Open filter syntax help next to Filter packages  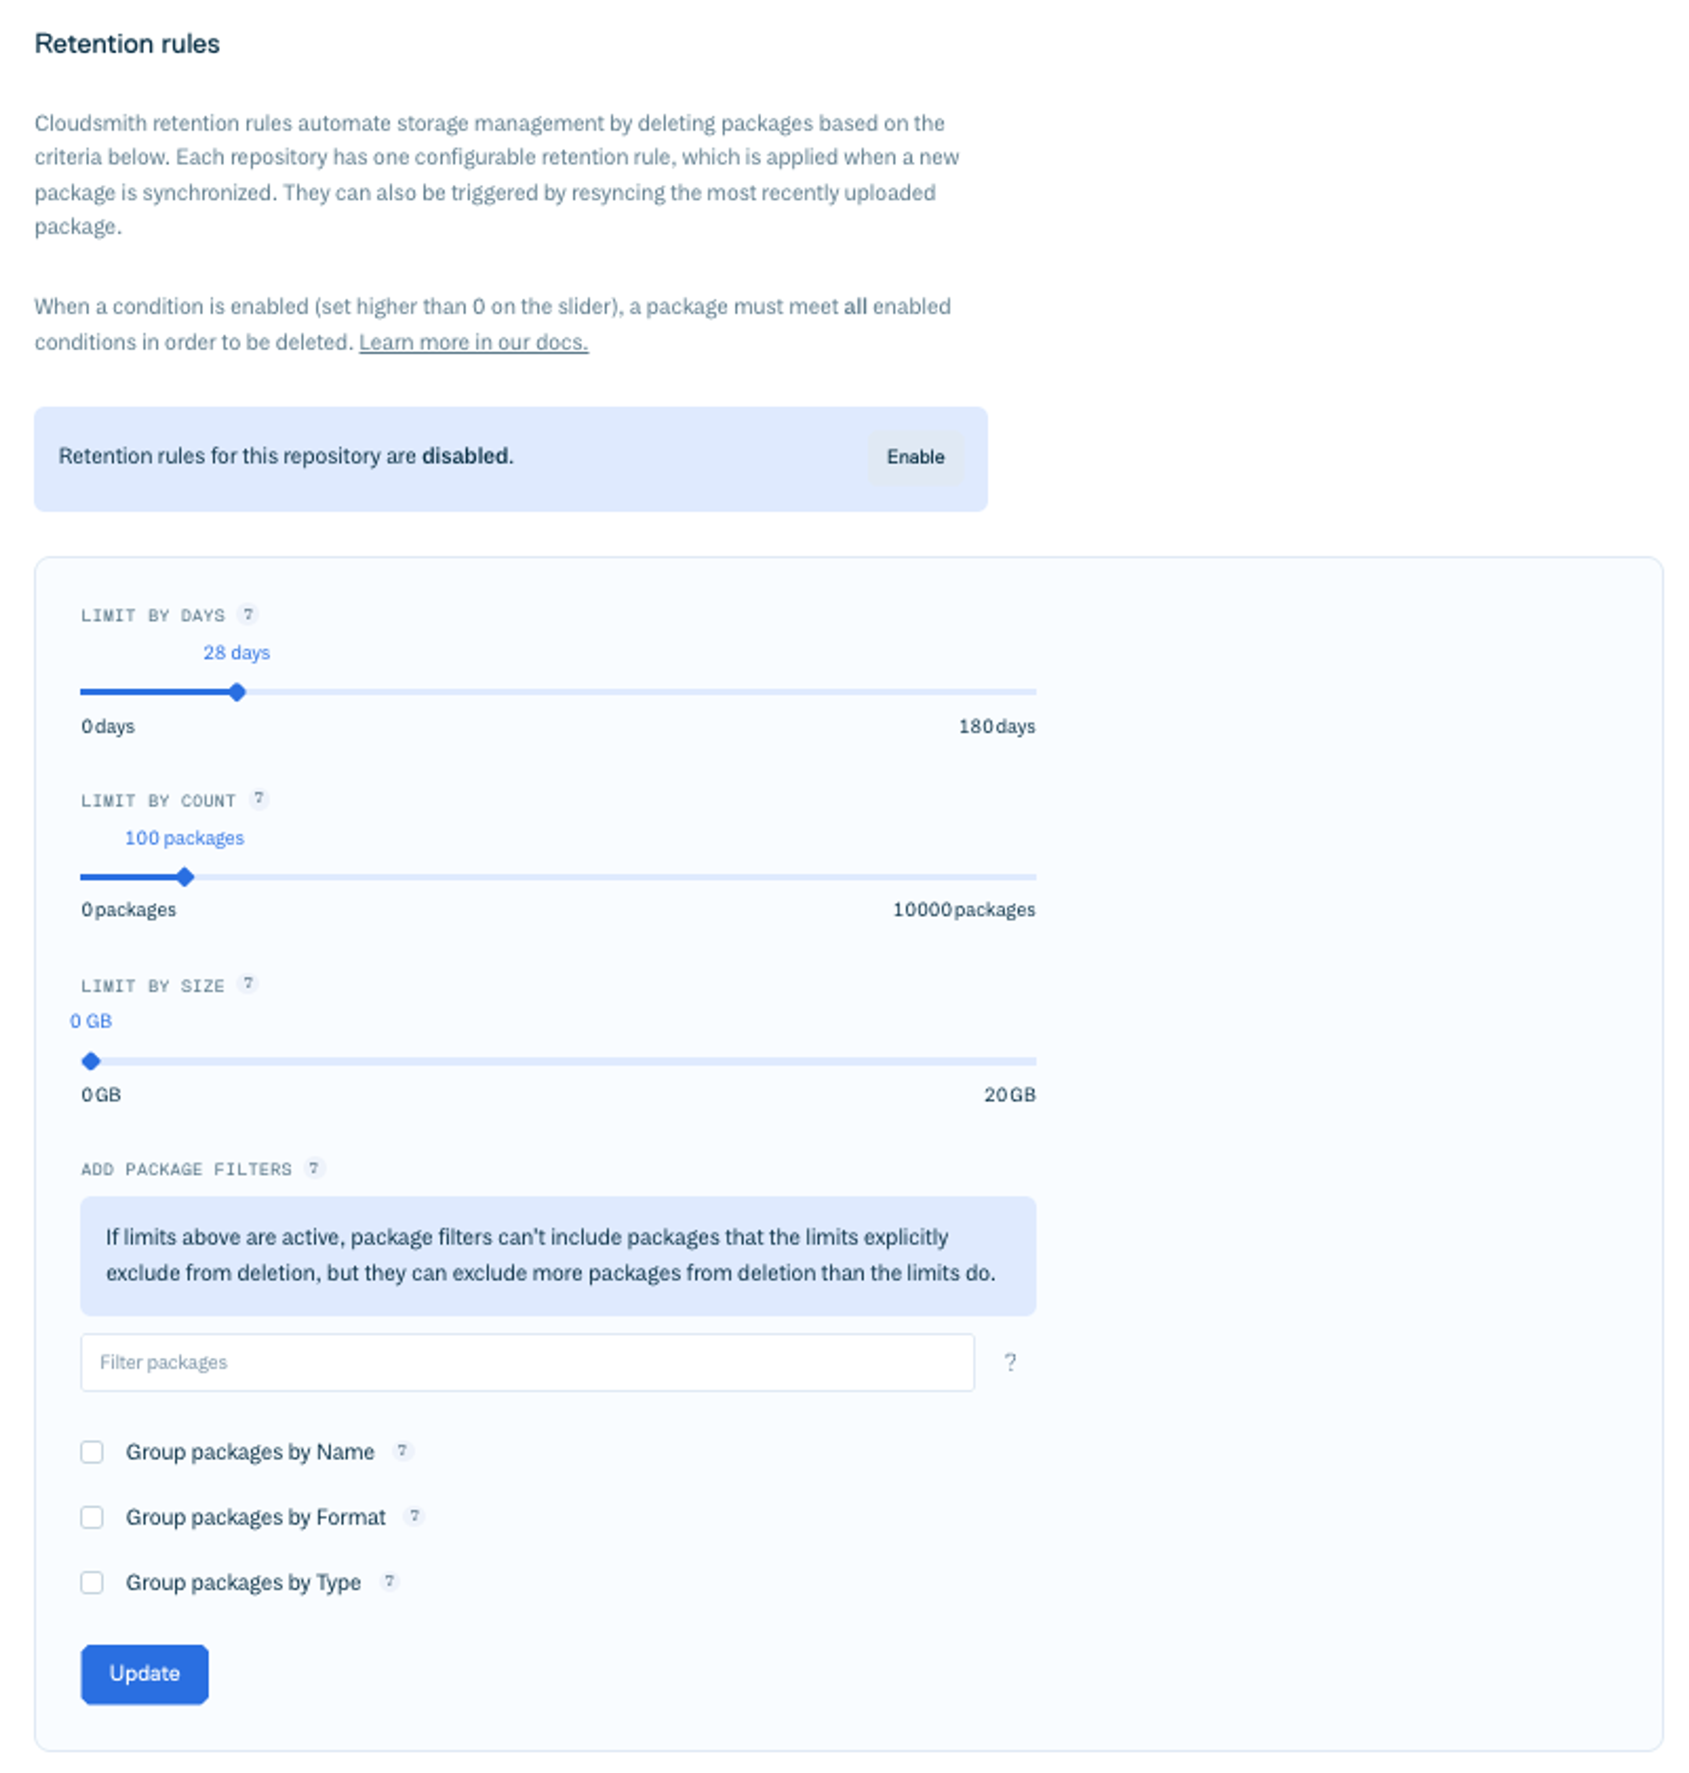[x=1010, y=1362]
